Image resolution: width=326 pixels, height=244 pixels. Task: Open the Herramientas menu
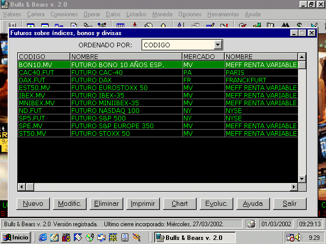[x=223, y=14]
